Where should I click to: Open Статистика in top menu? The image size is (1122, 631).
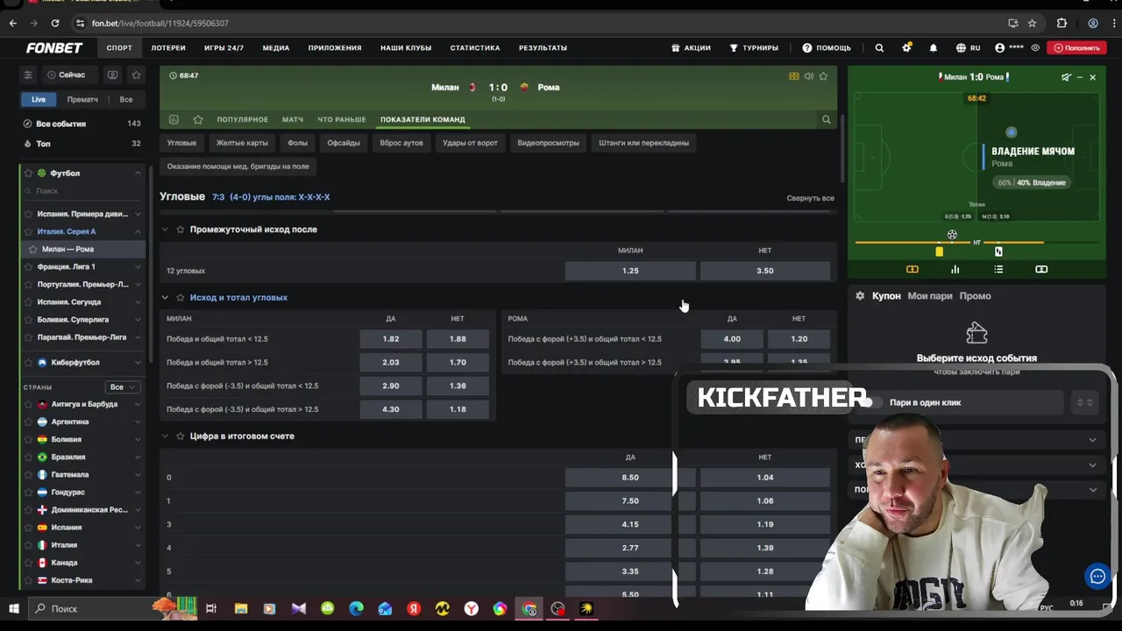pyautogui.click(x=475, y=48)
